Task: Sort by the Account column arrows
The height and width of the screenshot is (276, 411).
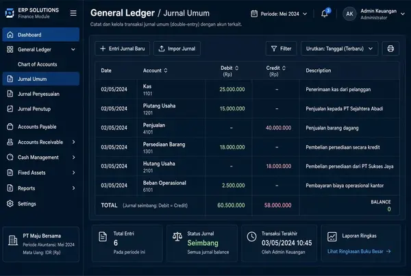Action: tap(166, 71)
